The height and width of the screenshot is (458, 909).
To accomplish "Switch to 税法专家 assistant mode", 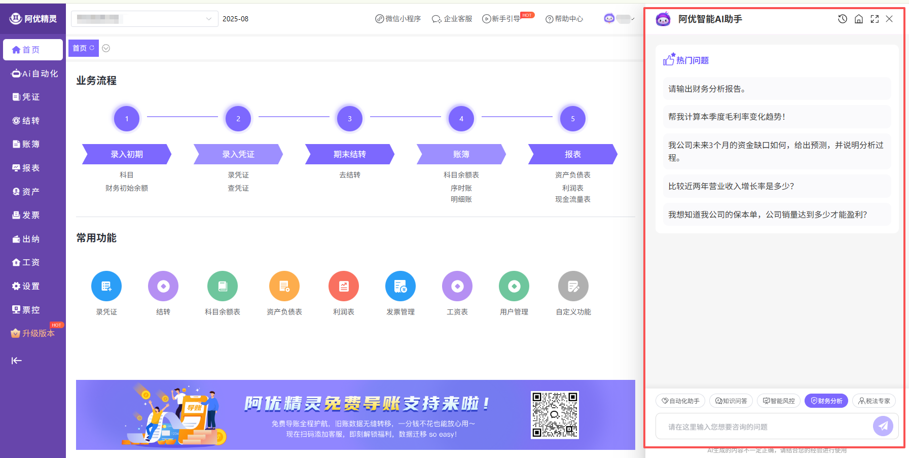I will [874, 401].
